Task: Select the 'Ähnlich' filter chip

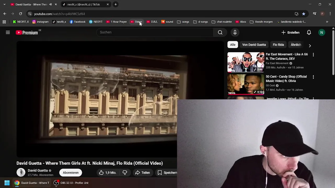Action: coord(296,45)
